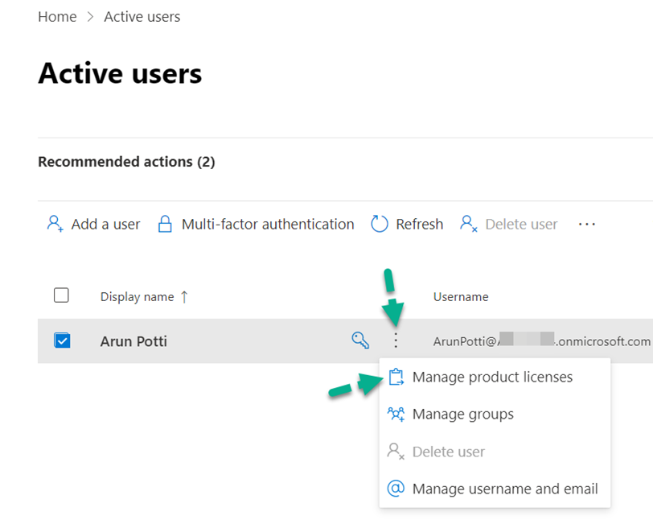The image size is (653, 520).
Task: Click Recommended actions (2) heading
Action: point(126,162)
